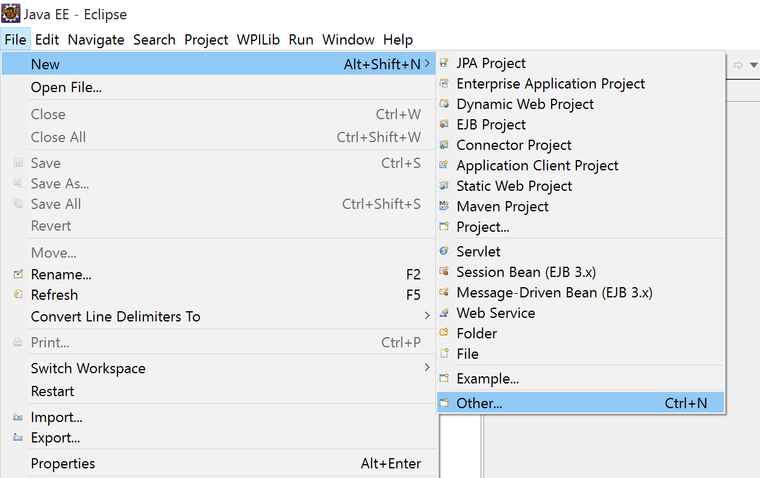
Task: Open the WPILib menu
Action: [258, 39]
